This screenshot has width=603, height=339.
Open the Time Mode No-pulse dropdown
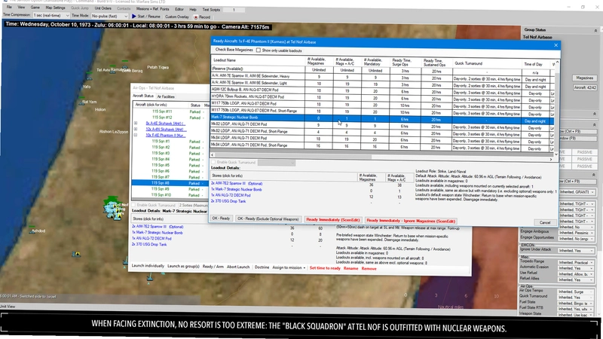(109, 16)
